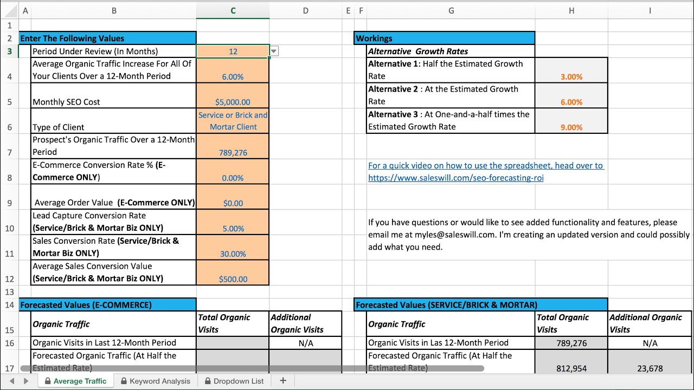Add a new sheet with plus button
This screenshot has width=694, height=390.
click(x=282, y=381)
